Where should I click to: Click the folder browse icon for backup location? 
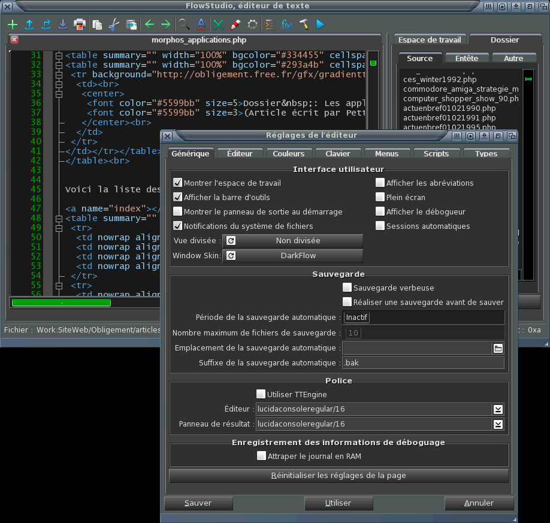pos(498,348)
